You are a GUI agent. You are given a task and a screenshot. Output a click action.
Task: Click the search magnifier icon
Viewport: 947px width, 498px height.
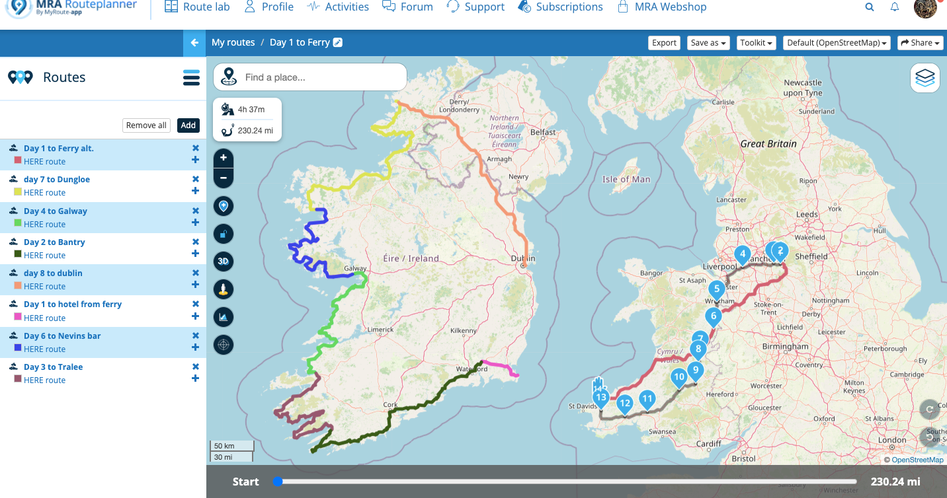point(870,7)
